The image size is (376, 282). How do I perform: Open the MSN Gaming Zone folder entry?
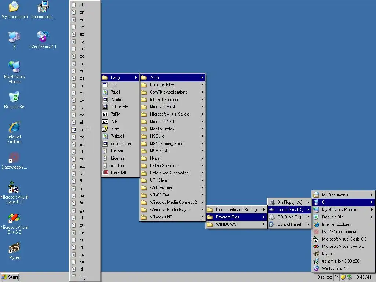173,144
